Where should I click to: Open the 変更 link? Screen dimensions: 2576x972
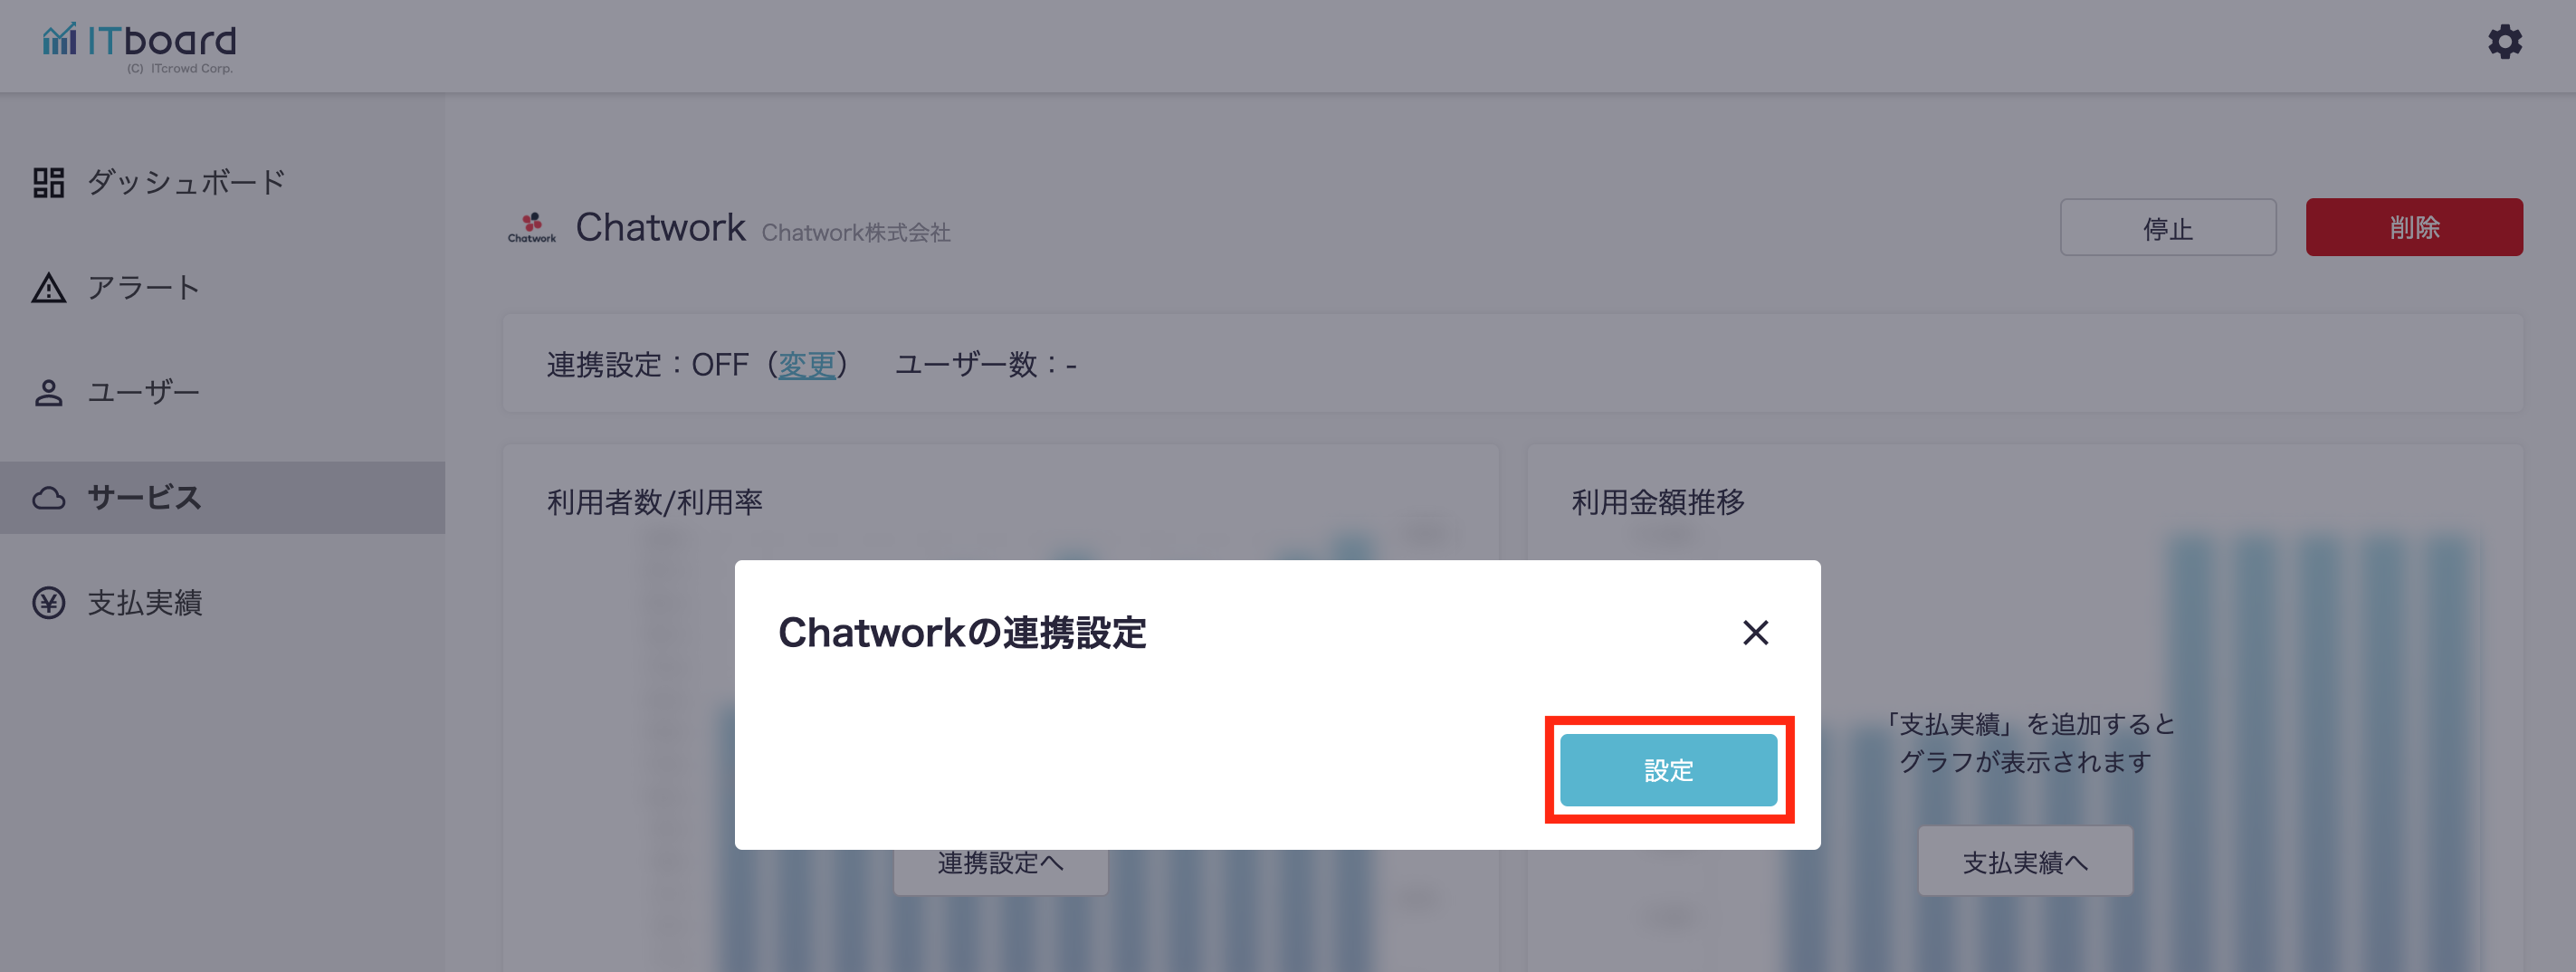pos(806,364)
